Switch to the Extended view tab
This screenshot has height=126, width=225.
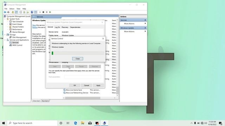(x=36, y=101)
